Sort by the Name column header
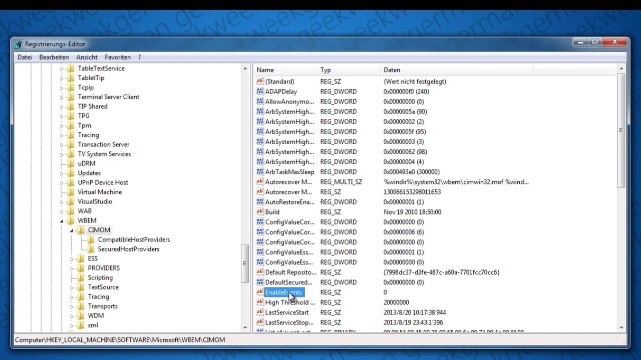 point(285,70)
